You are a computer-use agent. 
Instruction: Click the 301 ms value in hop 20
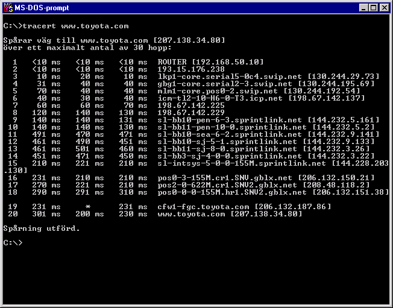46,214
